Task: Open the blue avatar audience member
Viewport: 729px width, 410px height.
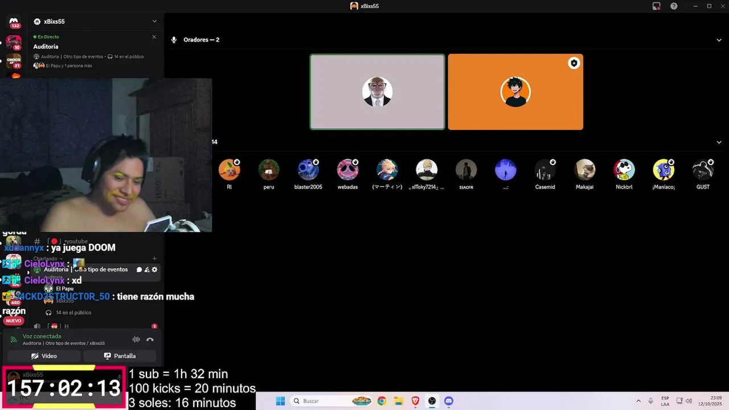Action: point(506,170)
